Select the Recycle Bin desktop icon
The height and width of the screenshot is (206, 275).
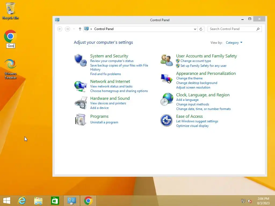[10, 11]
